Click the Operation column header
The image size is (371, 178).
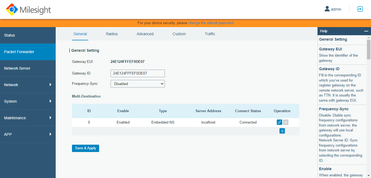(x=282, y=111)
